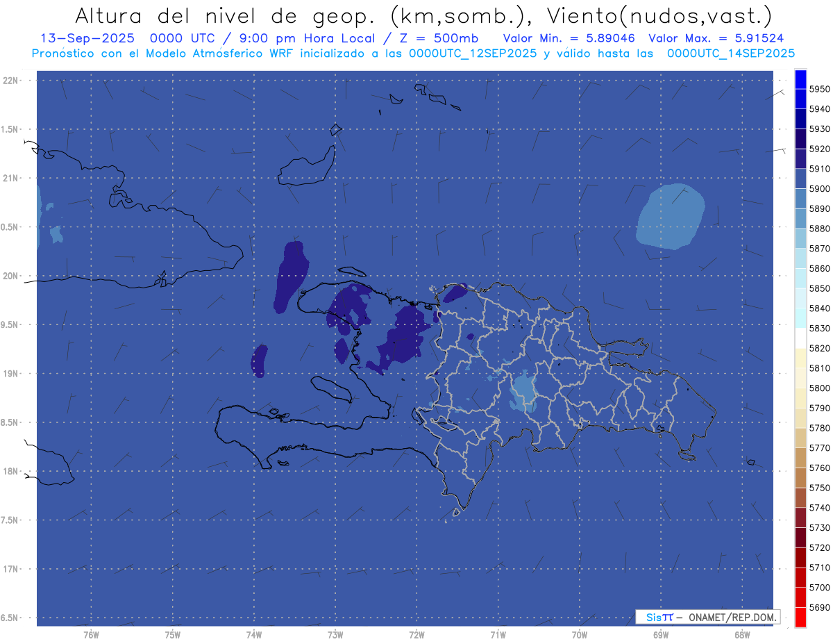Screen dimensions: 833x644
Task: Click 'Valor Min. = 5.89046'
Action: (x=569, y=39)
